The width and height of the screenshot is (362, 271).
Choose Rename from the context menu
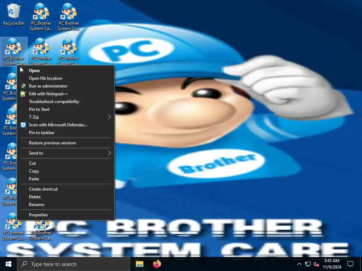pos(66,205)
